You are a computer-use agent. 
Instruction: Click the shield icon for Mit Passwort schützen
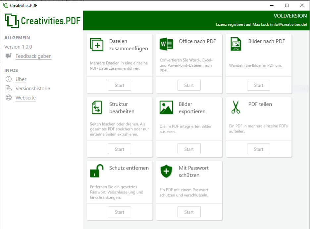(166, 171)
